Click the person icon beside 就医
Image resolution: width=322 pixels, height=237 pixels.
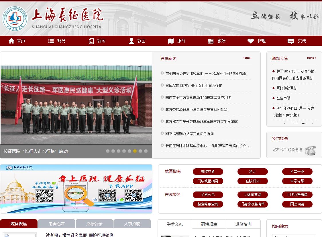point(131,41)
